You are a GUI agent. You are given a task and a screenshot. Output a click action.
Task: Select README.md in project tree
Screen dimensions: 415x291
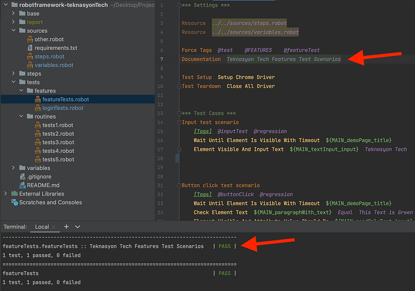(x=43, y=185)
